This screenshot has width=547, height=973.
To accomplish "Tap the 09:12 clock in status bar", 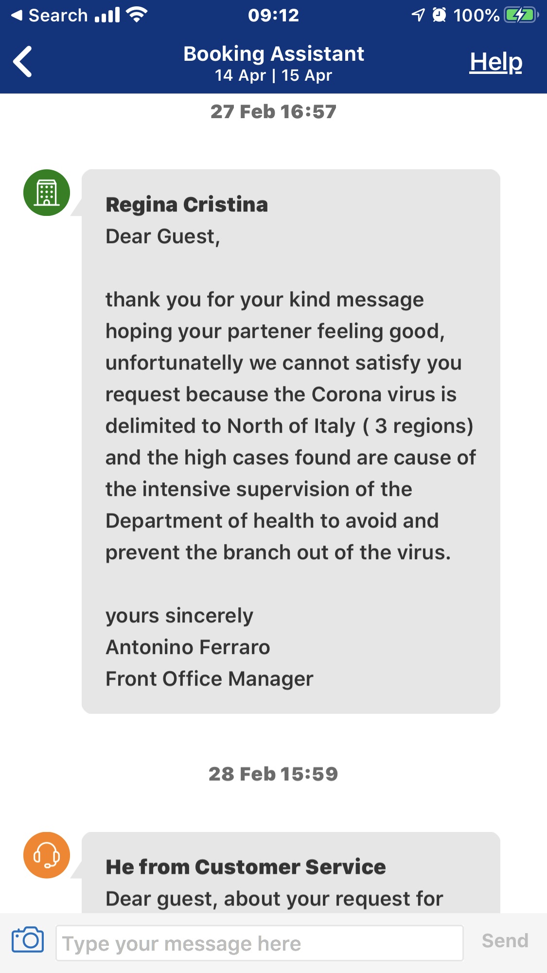I will [273, 16].
